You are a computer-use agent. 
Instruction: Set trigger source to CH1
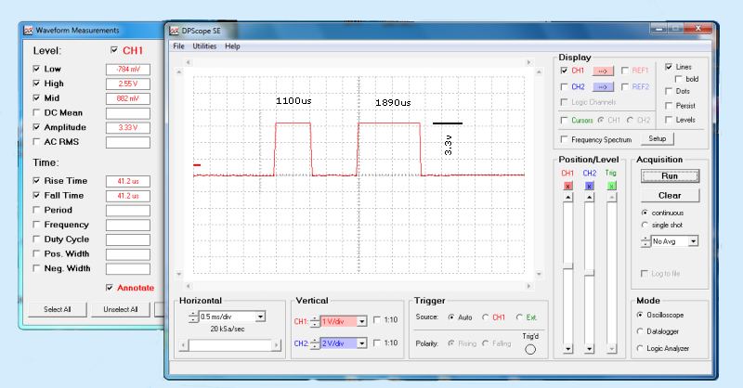(x=485, y=317)
